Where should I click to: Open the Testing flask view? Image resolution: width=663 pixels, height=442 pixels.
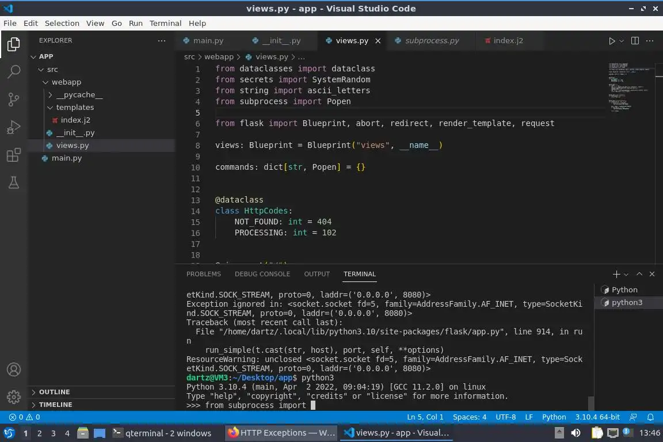(x=14, y=182)
